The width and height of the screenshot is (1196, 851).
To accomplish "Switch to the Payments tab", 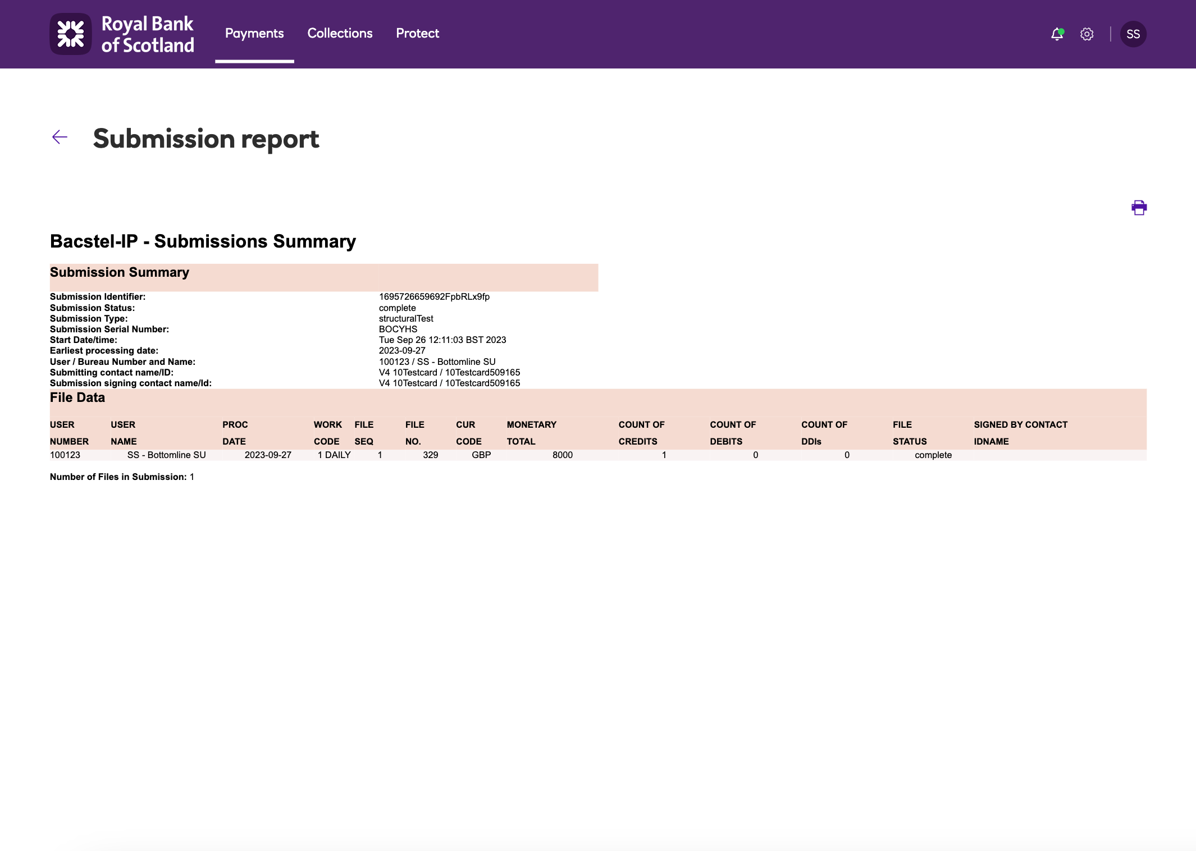I will pos(254,34).
